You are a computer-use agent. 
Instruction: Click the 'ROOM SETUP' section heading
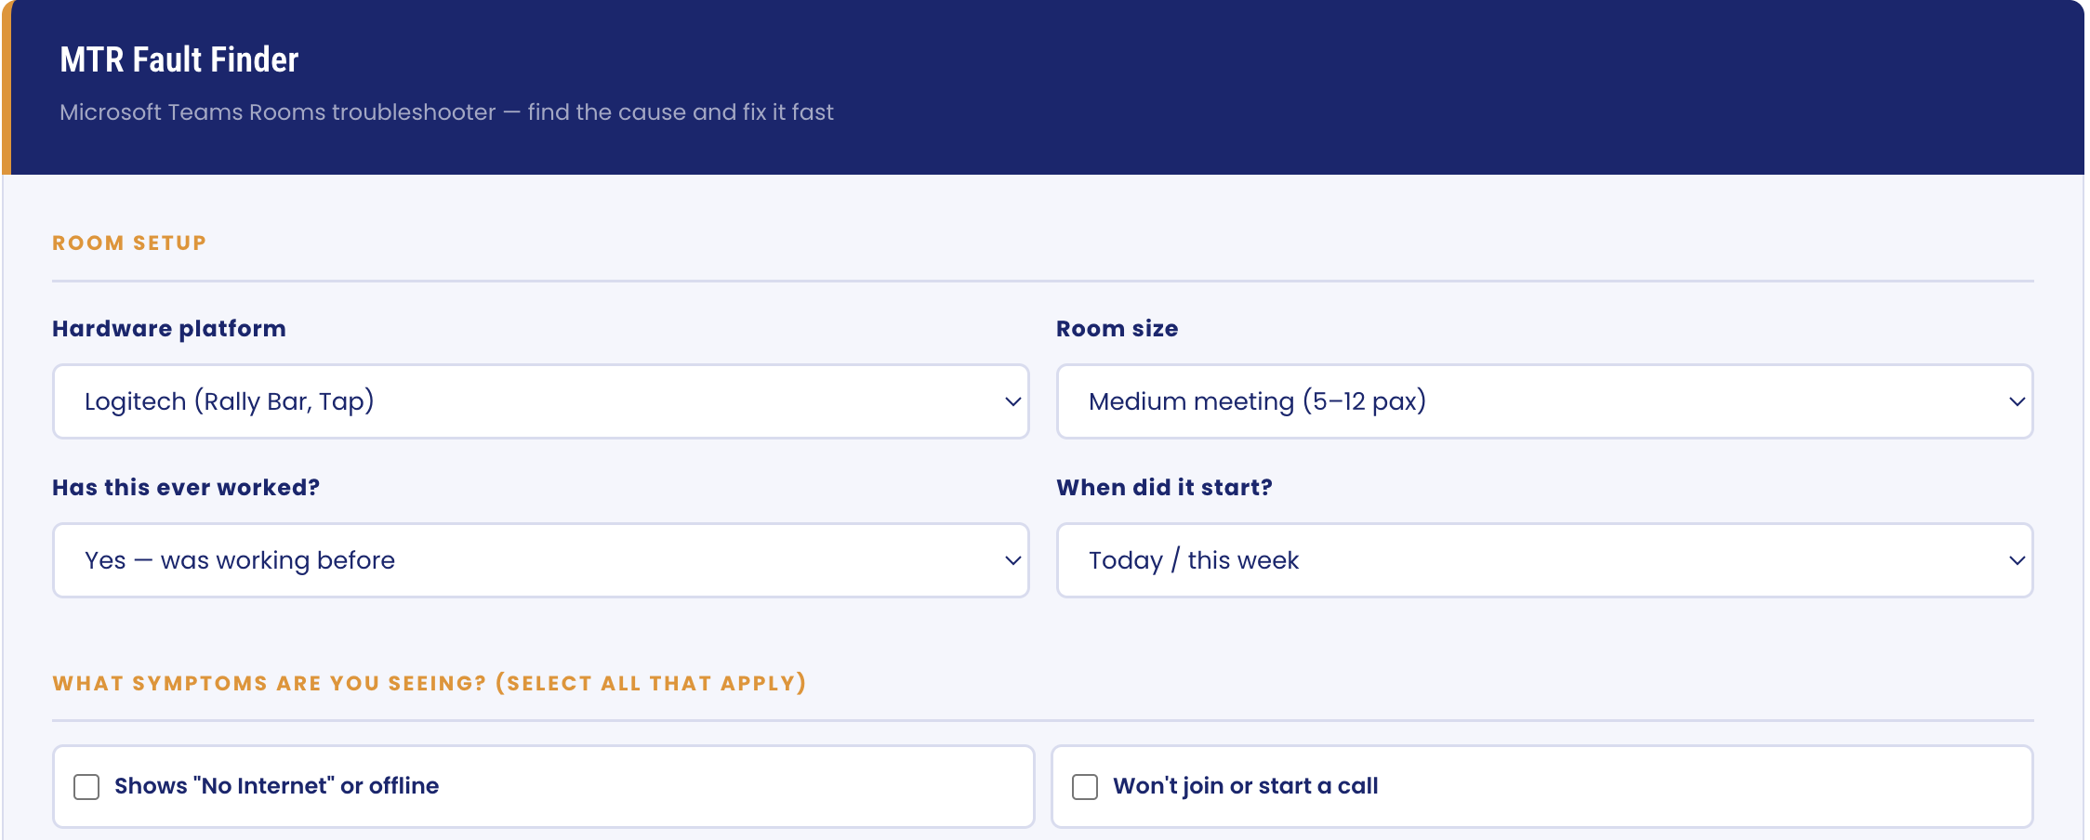pyautogui.click(x=129, y=243)
